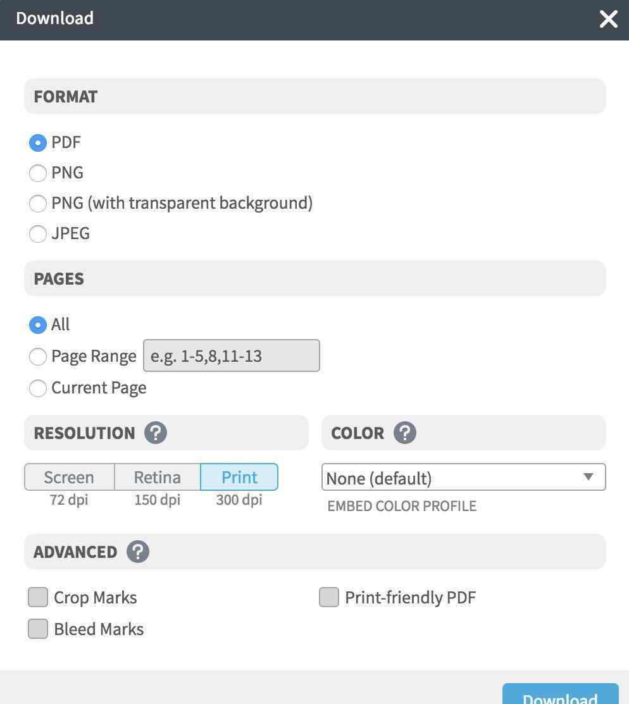
Task: Select All pages radio button
Action: [38, 324]
